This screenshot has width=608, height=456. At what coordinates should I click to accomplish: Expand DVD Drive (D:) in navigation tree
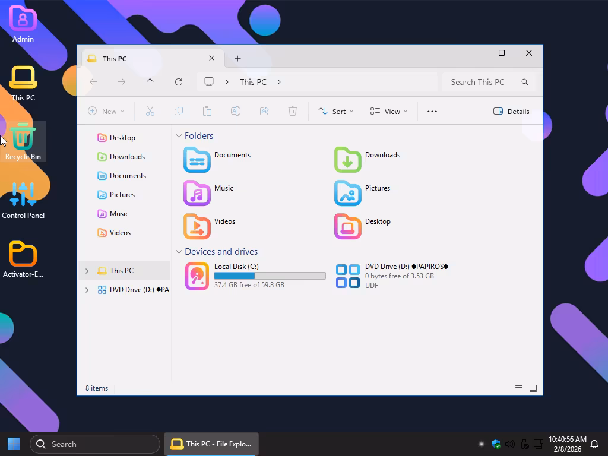[x=87, y=290]
